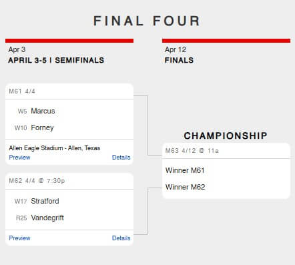This screenshot has height=265, width=295.
Task: Click the W5 seed label beside Marcus
Action: (x=22, y=111)
